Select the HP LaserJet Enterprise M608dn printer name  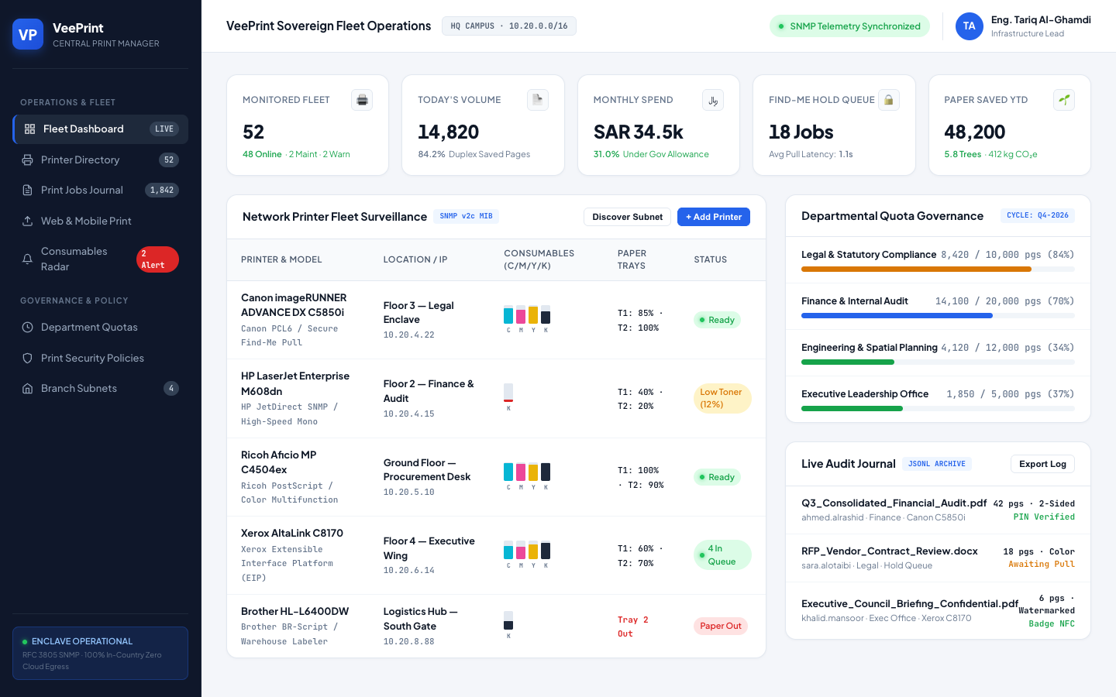click(x=295, y=383)
